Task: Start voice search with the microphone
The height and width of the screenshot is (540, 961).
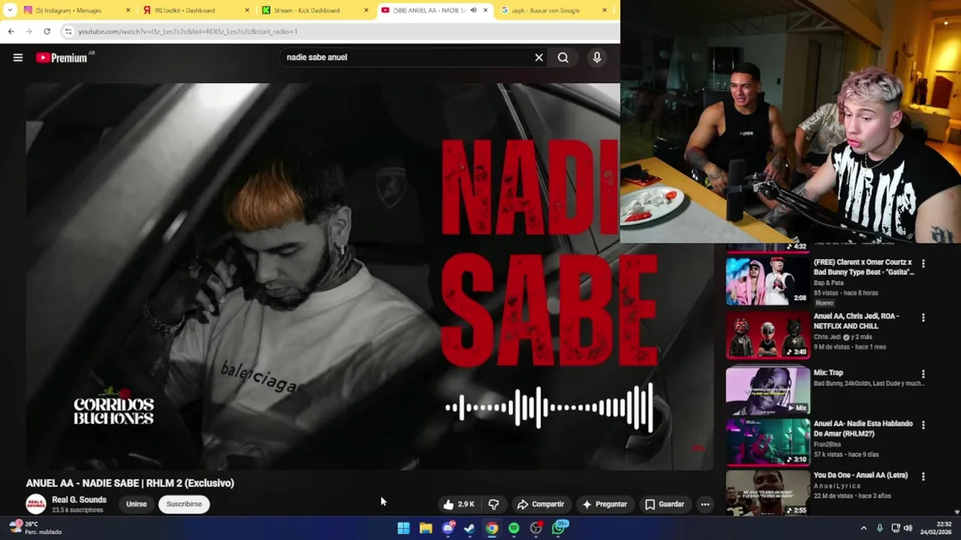Action: [597, 58]
